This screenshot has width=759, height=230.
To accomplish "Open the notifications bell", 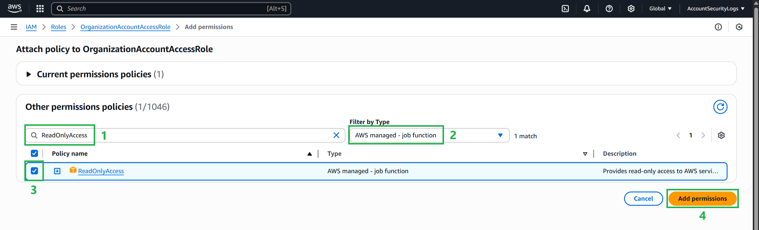I will tap(587, 9).
